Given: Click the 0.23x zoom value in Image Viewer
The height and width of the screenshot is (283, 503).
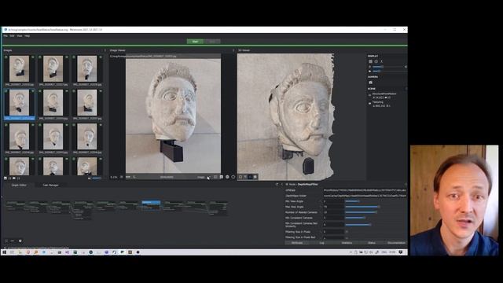Looking at the screenshot, I should tap(113, 177).
